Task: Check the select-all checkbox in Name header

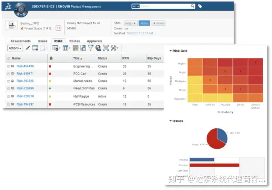Action: [x=8, y=59]
